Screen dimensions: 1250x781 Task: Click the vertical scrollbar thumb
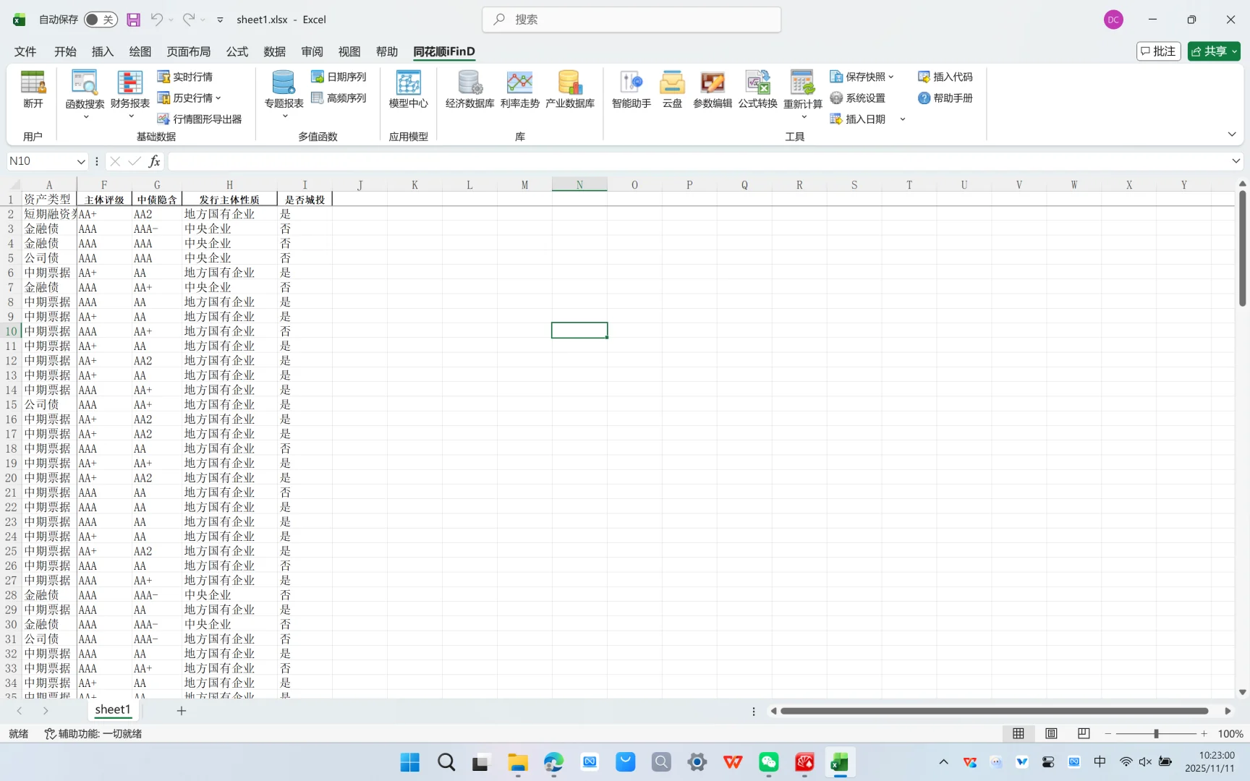[x=1242, y=248]
